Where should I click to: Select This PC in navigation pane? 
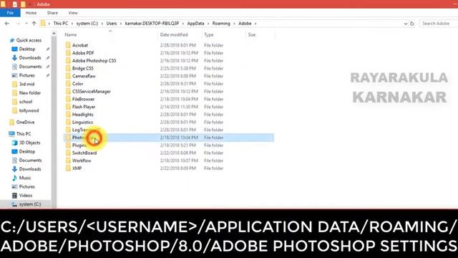tap(24, 134)
